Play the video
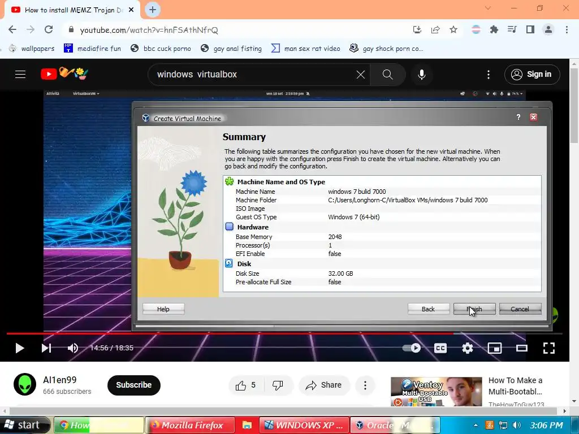The height and width of the screenshot is (434, 579). point(19,348)
